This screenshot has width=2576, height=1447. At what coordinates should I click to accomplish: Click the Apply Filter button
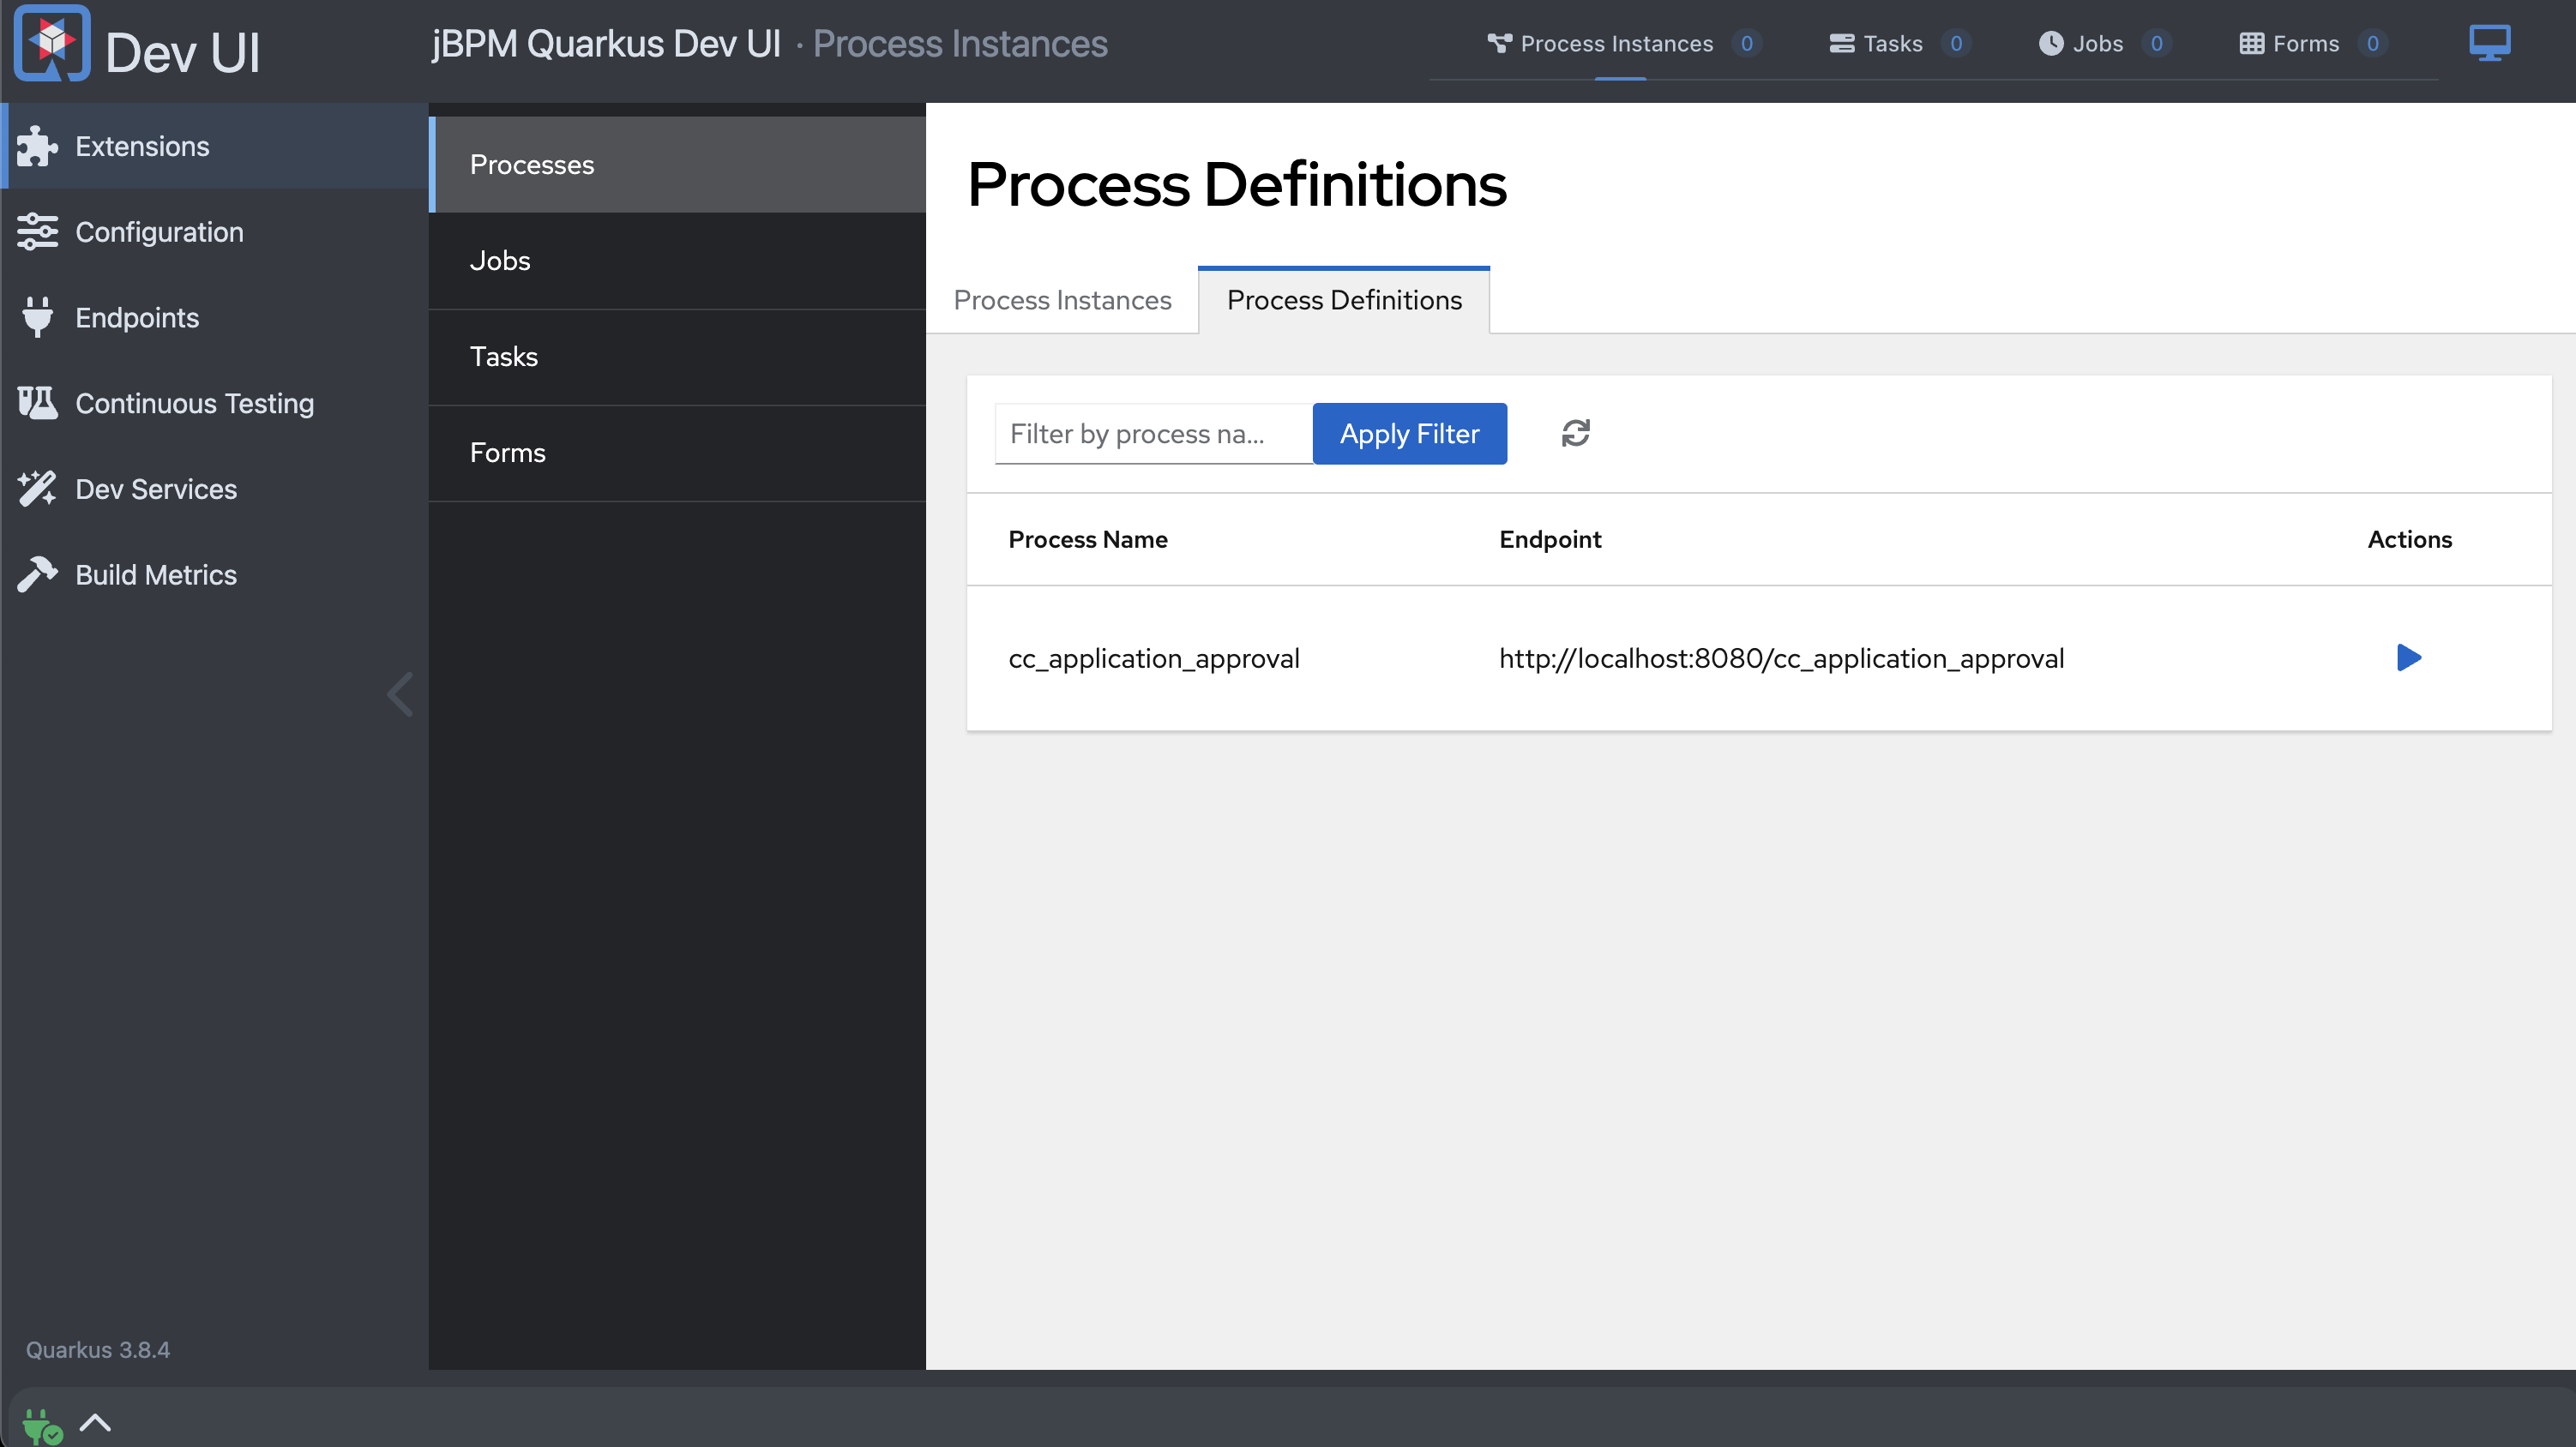tap(1409, 434)
